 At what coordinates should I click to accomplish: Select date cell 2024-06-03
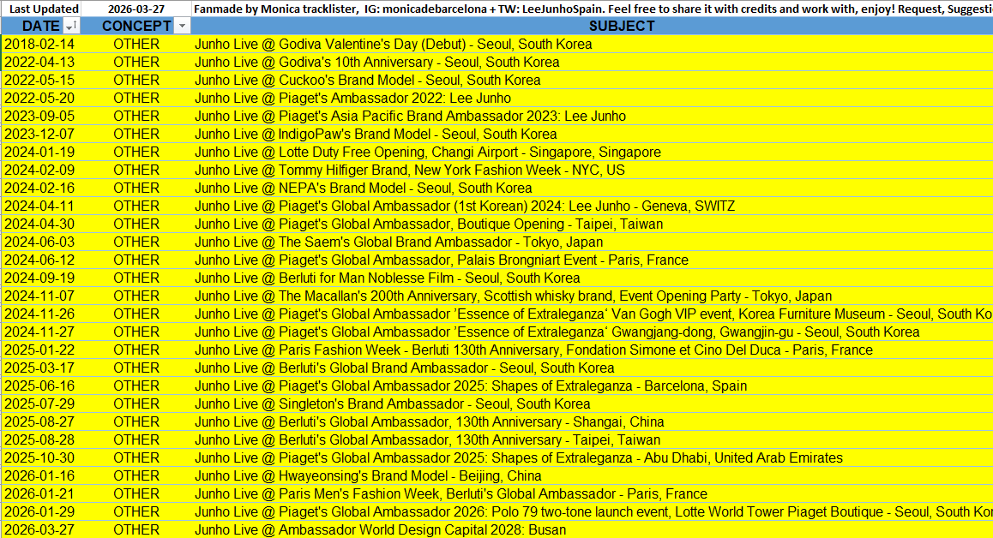[41, 242]
